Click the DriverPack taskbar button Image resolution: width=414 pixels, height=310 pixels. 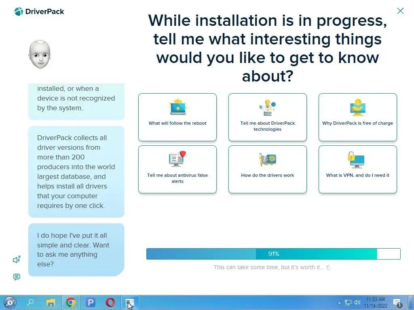pyautogui.click(x=130, y=302)
